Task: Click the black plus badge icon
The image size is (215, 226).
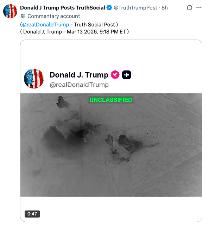Action: [x=127, y=75]
